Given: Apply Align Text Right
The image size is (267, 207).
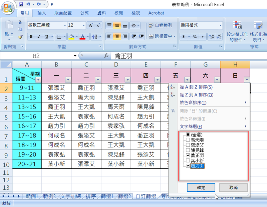Looking at the screenshot, I should coord(125,36).
